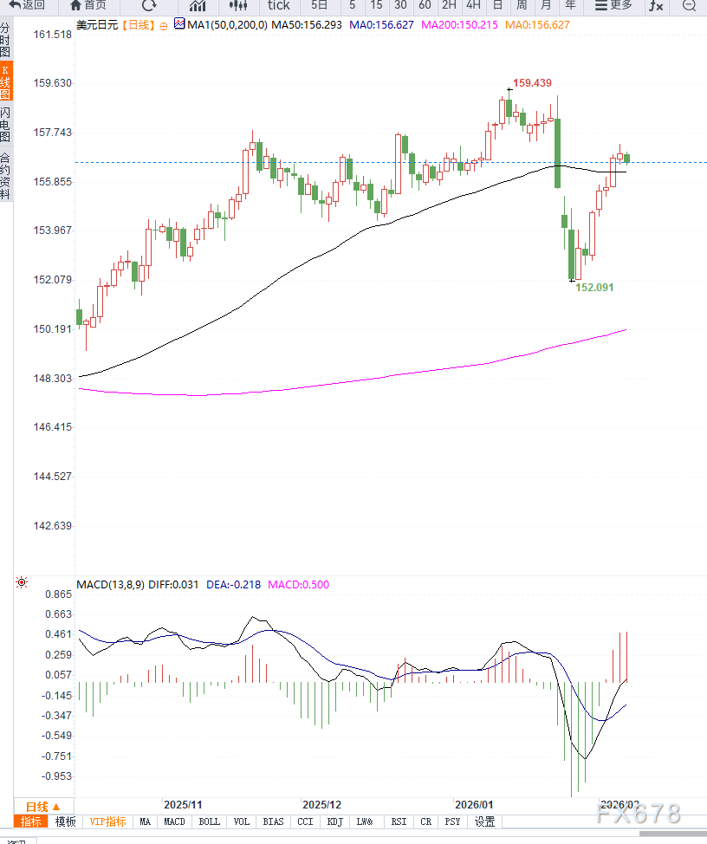Go to 首页 home icon

coord(88,5)
